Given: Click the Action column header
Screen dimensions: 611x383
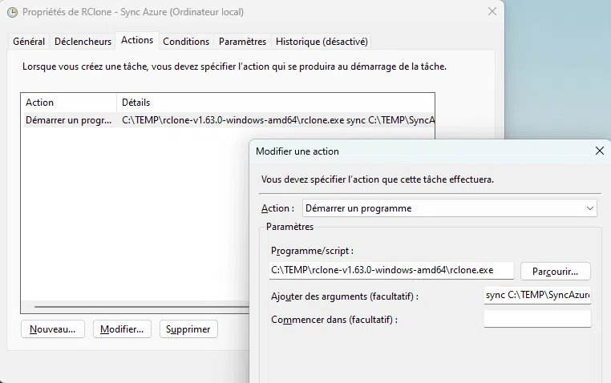Looking at the screenshot, I should pyautogui.click(x=69, y=103).
